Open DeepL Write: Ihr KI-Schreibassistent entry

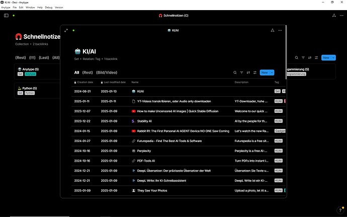tap(161, 181)
